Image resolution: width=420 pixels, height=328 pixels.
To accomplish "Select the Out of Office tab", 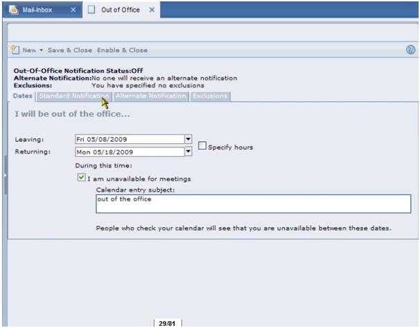I will click(x=121, y=10).
